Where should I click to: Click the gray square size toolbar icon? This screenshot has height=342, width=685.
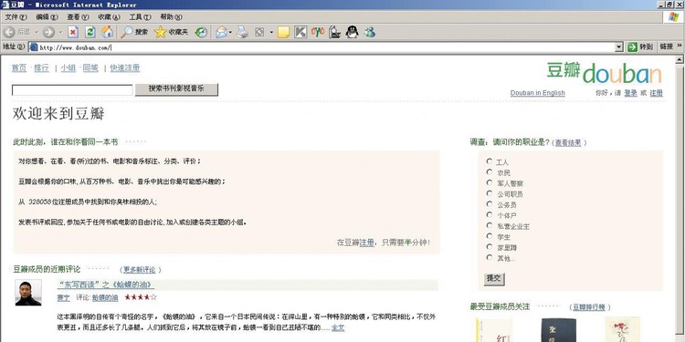(259, 32)
